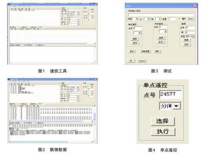The height and width of the screenshot is (155, 217).
Task: Close the debug dialog with the X icon
Action: [x=195, y=5]
